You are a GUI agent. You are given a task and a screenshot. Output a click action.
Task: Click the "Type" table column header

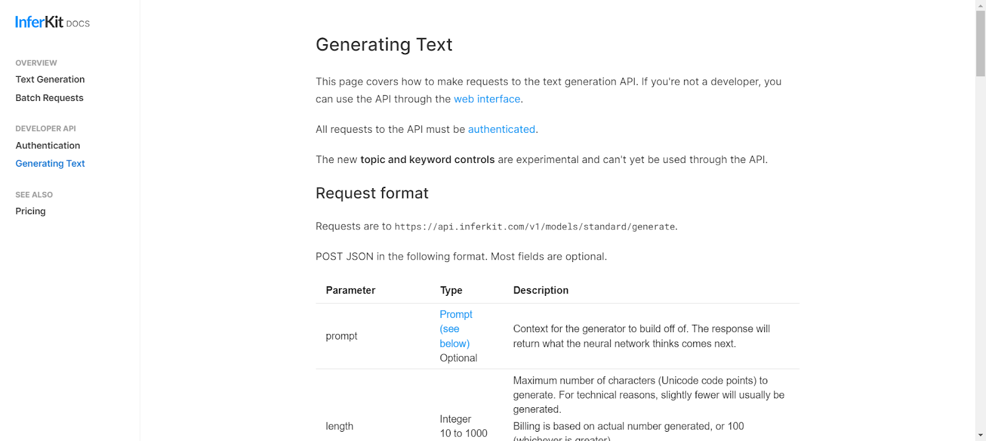coord(450,290)
